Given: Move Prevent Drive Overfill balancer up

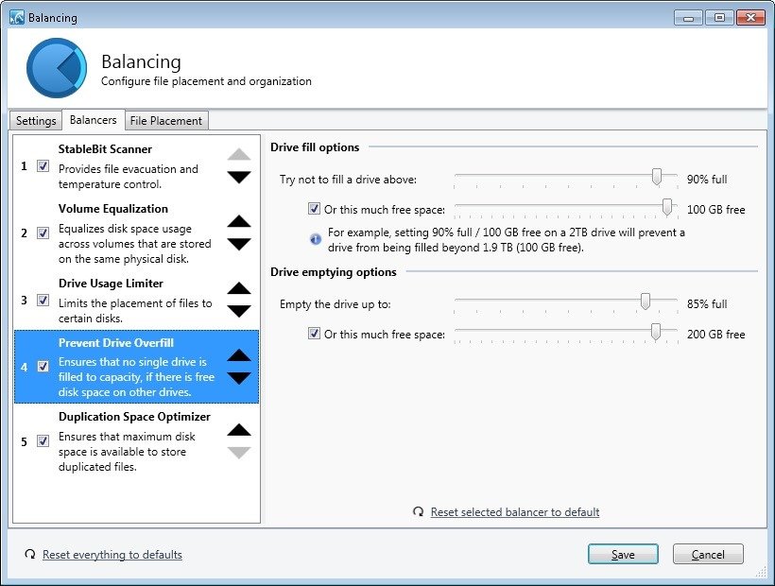Looking at the screenshot, I should click(239, 355).
